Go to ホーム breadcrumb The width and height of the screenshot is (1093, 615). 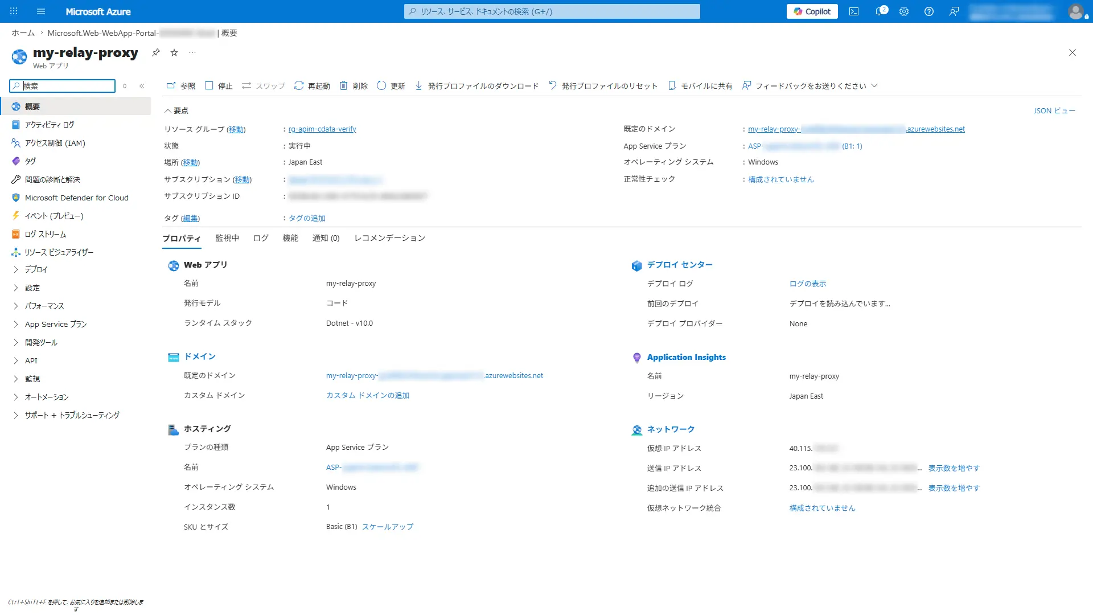[23, 33]
